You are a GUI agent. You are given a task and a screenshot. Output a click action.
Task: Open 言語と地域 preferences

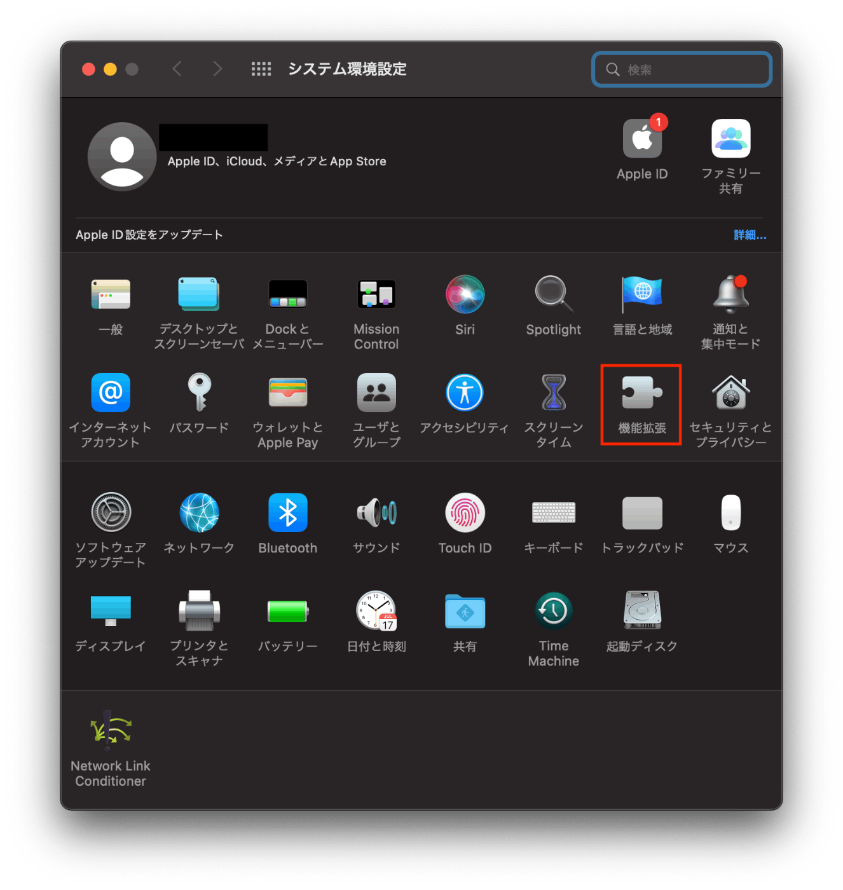(642, 294)
